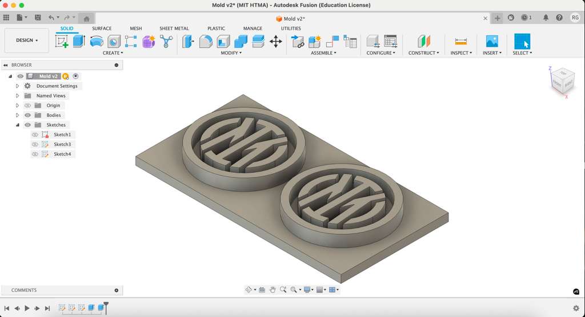Show Sketch3 using its eye icon
585x317 pixels.
pos(35,144)
